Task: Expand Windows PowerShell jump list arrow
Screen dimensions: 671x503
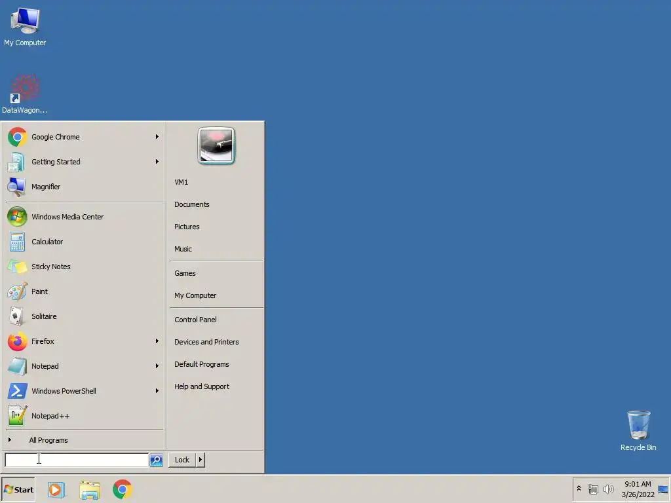Action: tap(157, 391)
